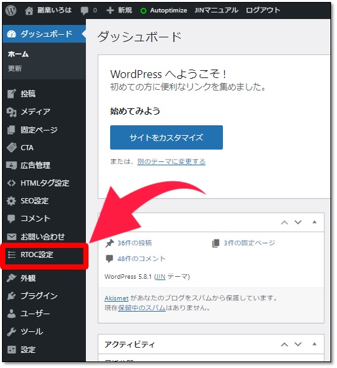337x368 pixels.
Task: Click the ツール wrench icon
Action: pos(11,332)
